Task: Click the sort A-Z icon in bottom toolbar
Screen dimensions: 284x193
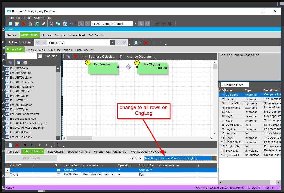Action: (58, 145)
